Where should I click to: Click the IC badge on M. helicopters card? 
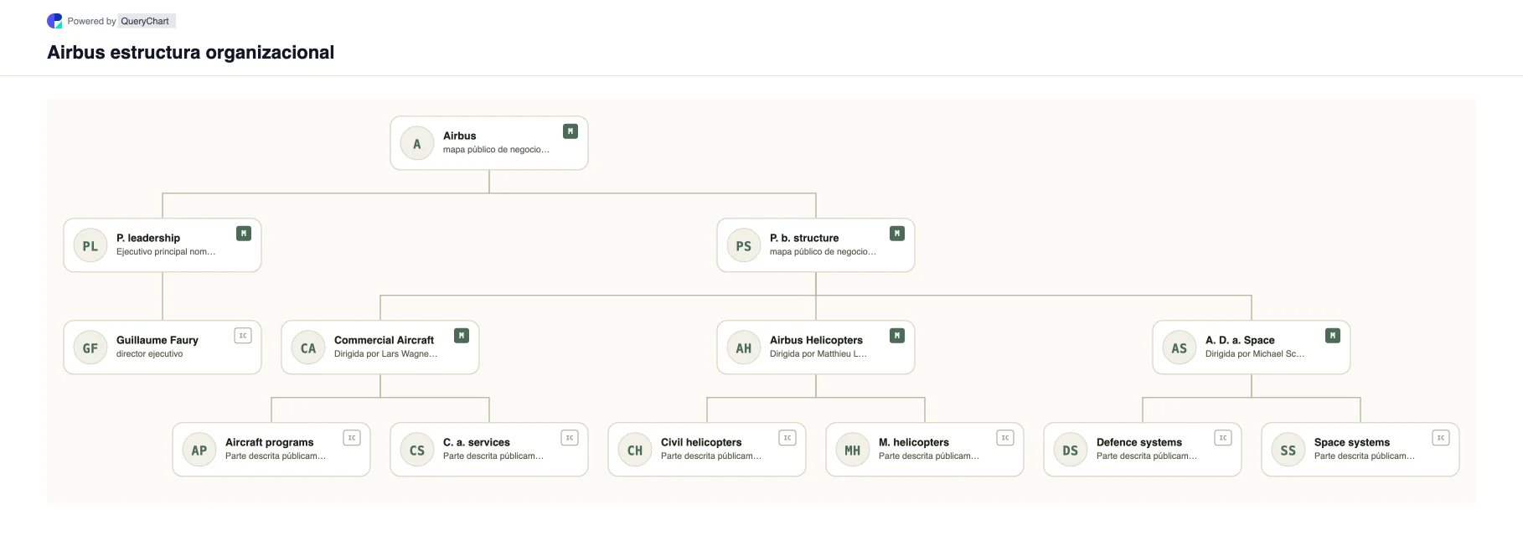click(x=1005, y=438)
